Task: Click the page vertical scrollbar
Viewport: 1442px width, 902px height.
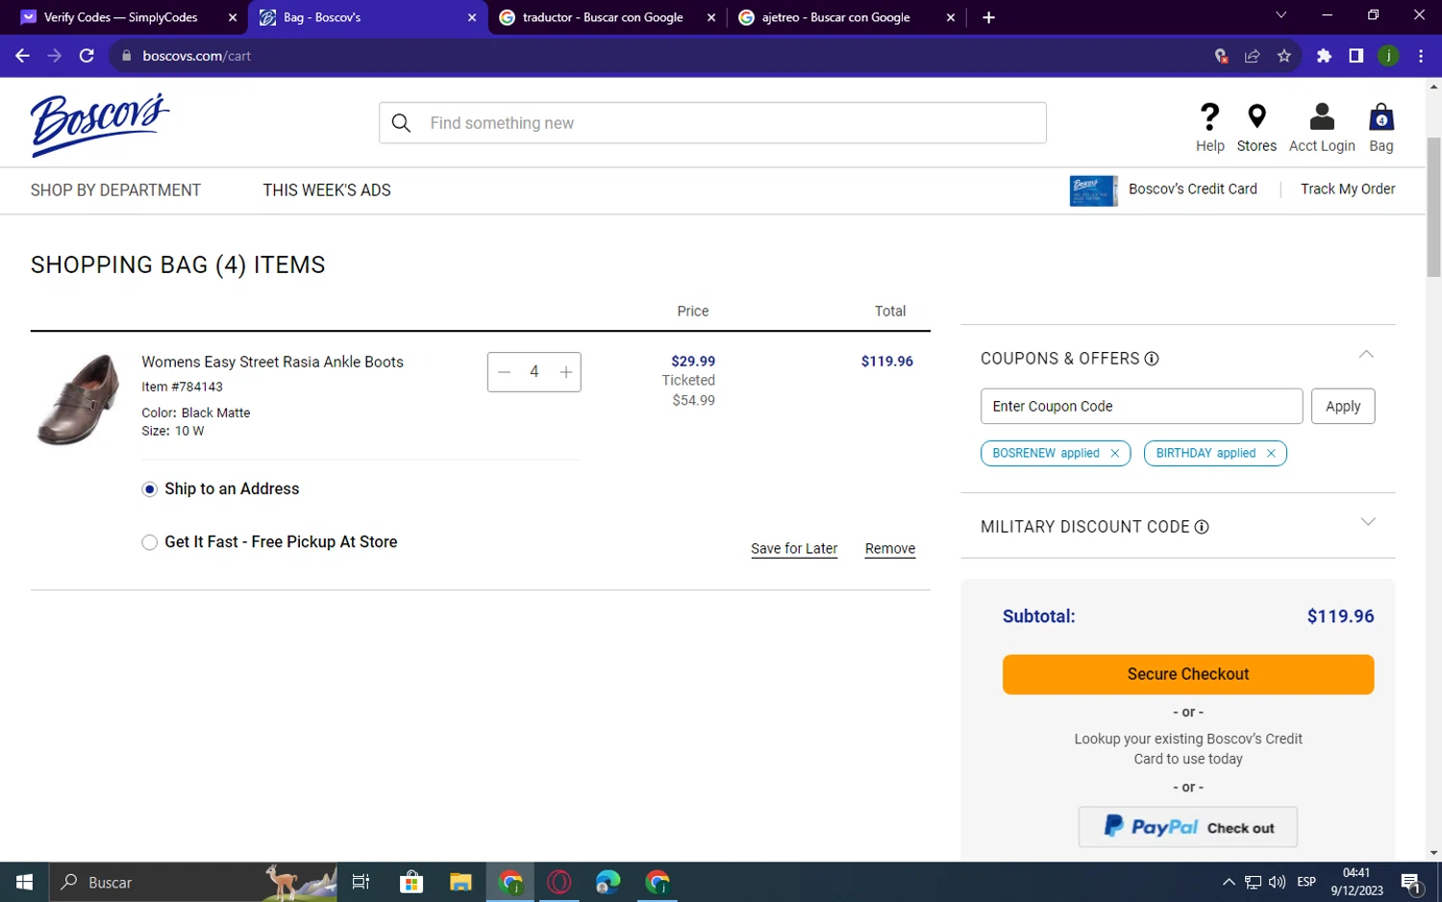Action: [x=1433, y=207]
